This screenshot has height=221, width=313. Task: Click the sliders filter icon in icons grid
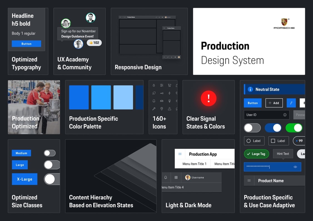coord(162,85)
